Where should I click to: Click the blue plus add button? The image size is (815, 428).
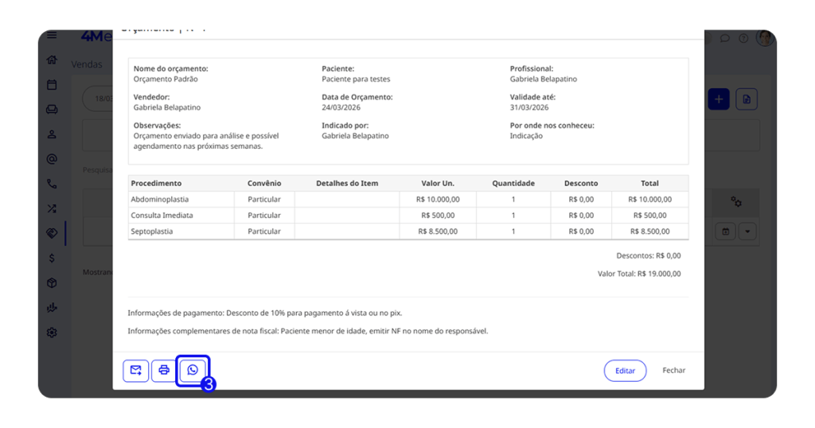point(718,99)
